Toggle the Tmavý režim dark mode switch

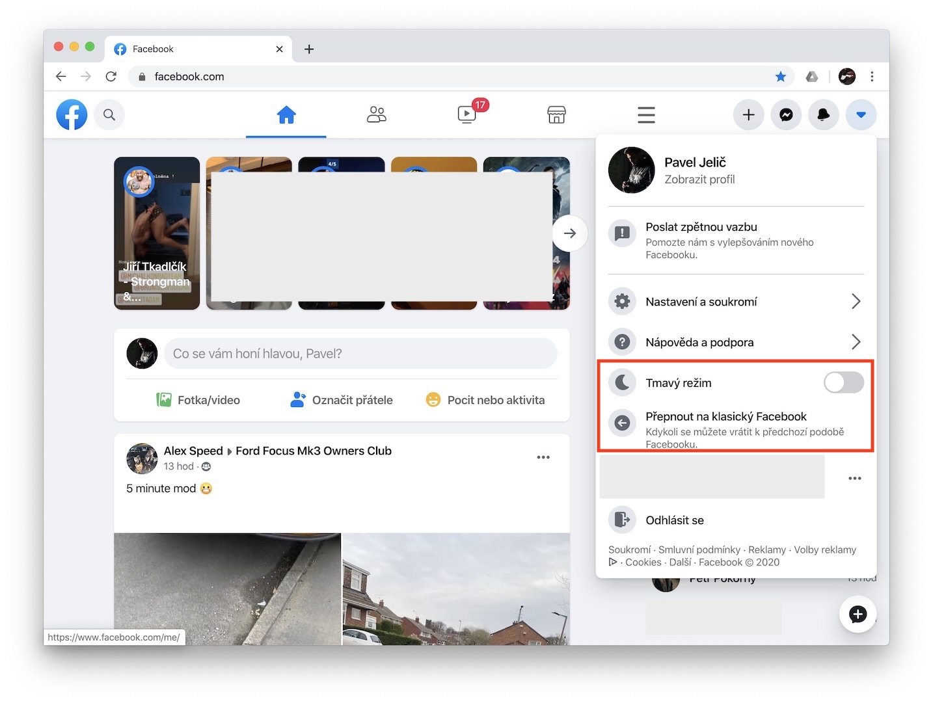(x=844, y=382)
